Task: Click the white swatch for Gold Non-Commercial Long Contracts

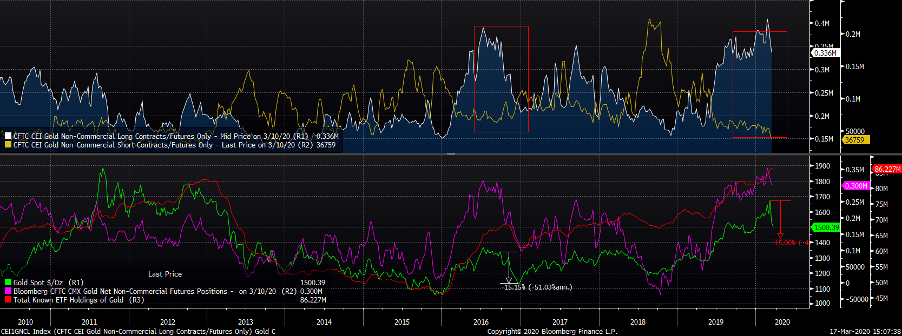Action: (x=8, y=136)
